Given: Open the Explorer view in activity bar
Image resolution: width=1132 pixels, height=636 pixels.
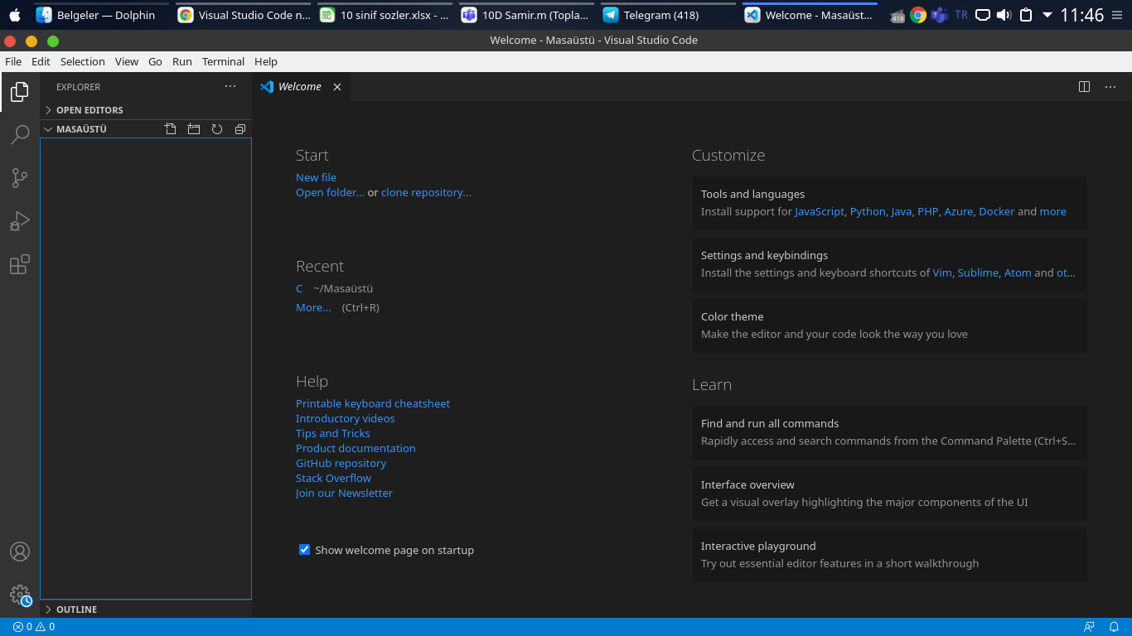Looking at the screenshot, I should [x=20, y=92].
